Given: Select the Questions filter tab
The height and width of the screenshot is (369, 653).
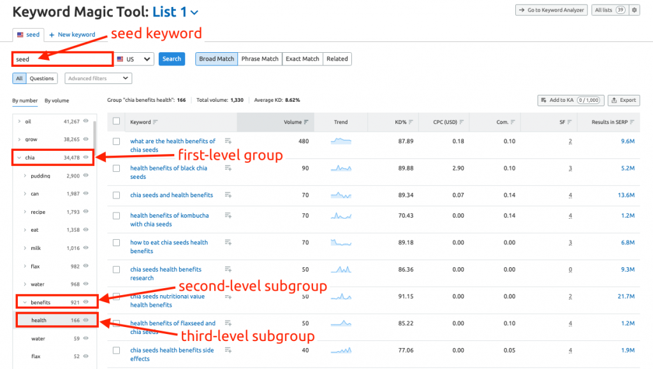Looking at the screenshot, I should [42, 78].
